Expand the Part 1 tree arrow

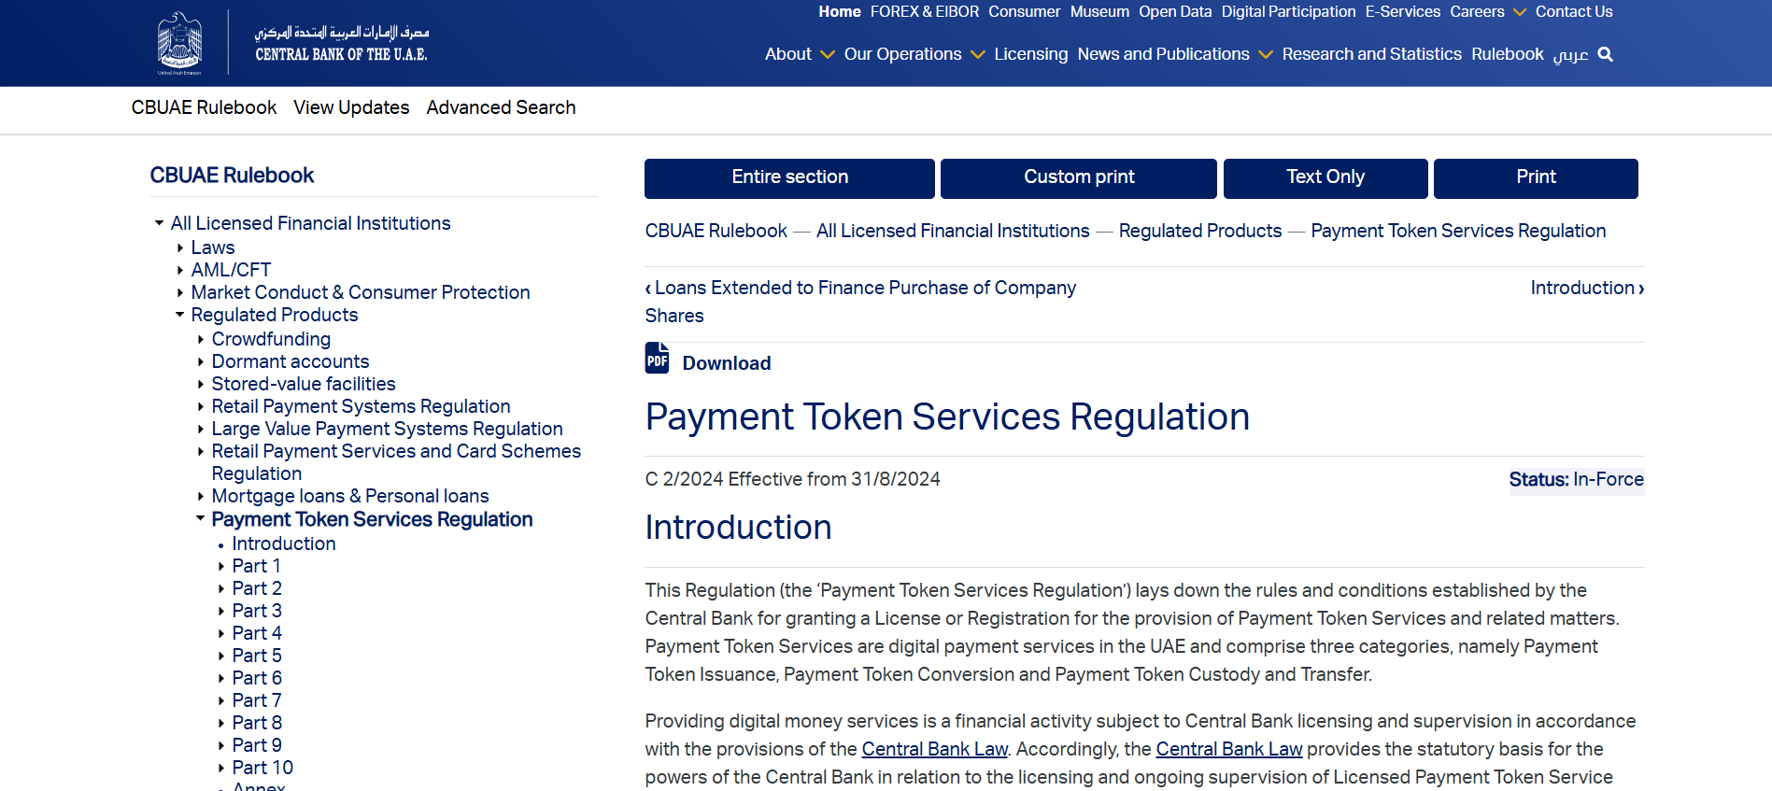(x=221, y=566)
